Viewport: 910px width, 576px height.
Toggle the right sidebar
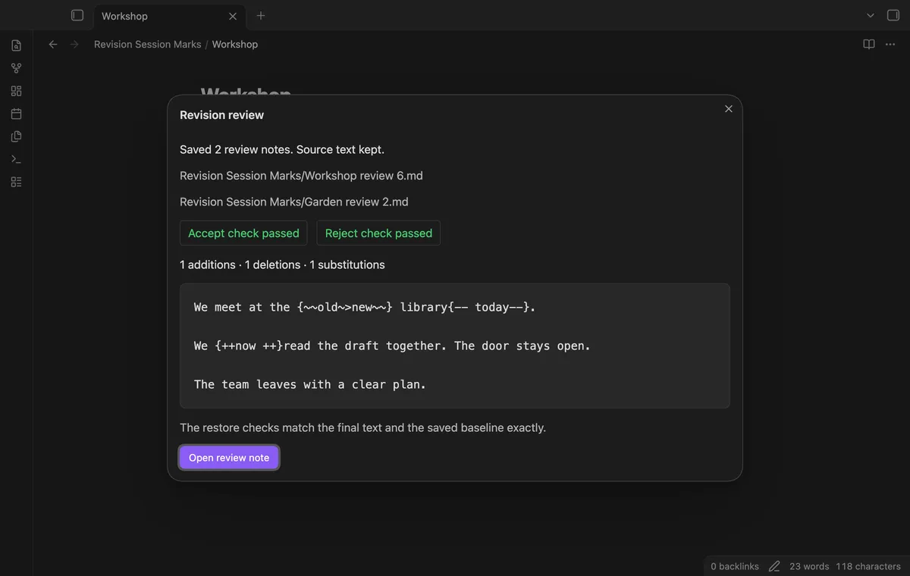tap(893, 15)
